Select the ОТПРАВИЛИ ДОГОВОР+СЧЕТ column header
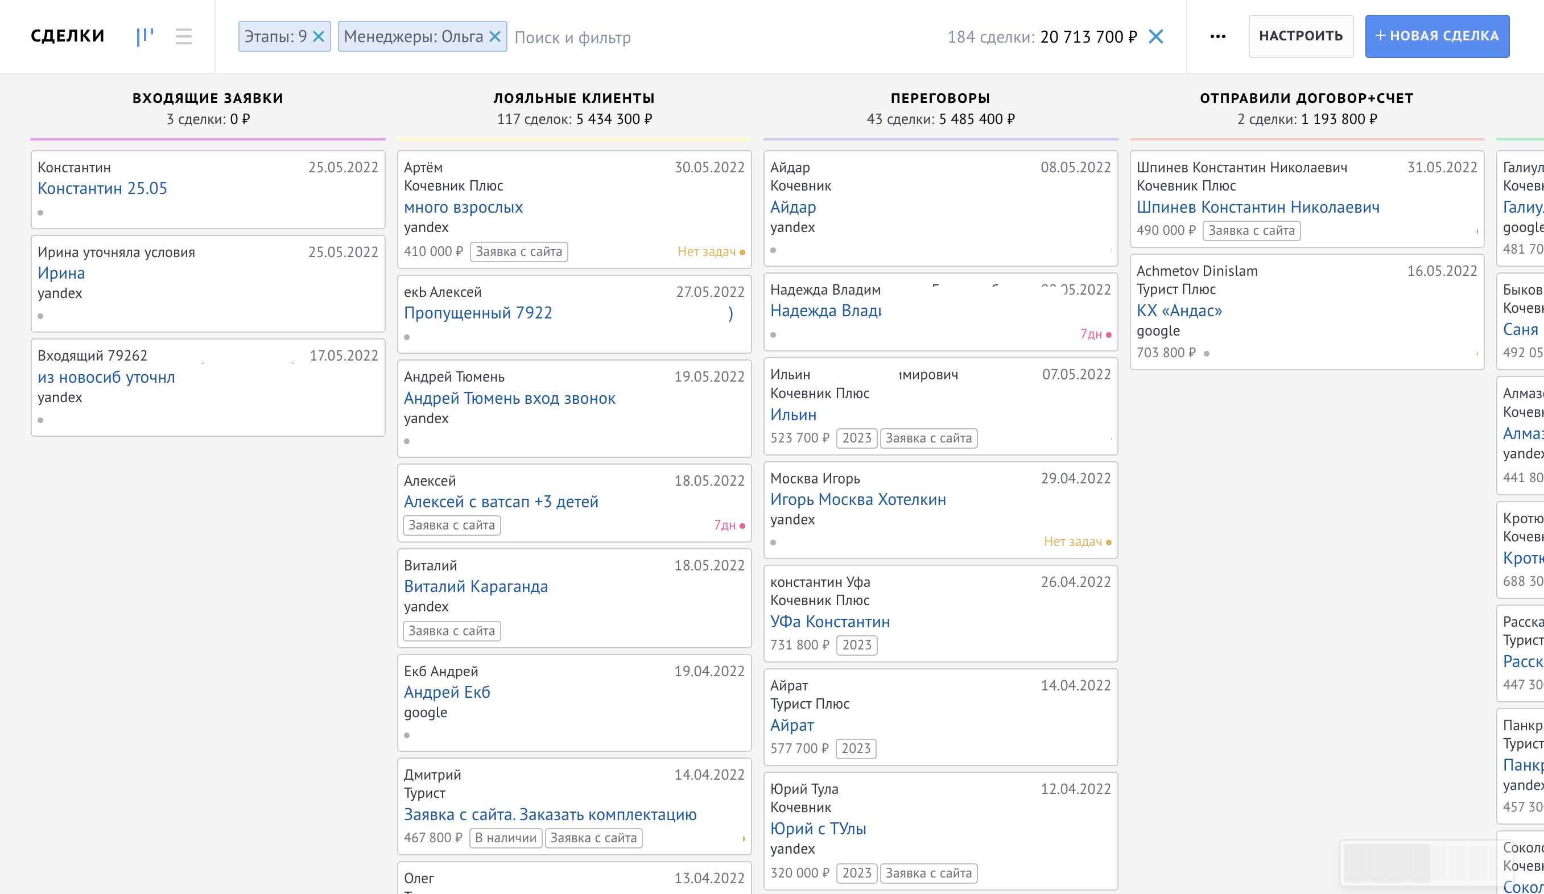The image size is (1544, 894). [x=1307, y=98]
